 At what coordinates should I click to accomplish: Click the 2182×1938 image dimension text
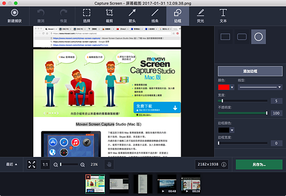click(208, 164)
